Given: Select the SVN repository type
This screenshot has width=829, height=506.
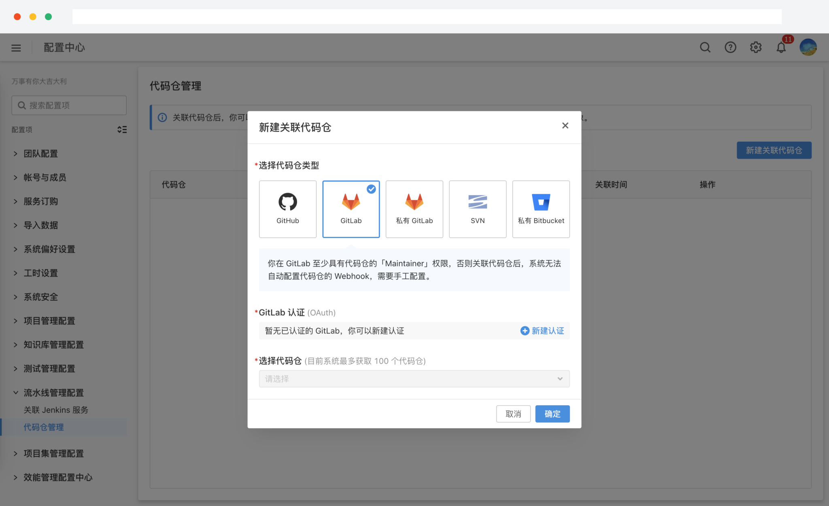Looking at the screenshot, I should [477, 209].
